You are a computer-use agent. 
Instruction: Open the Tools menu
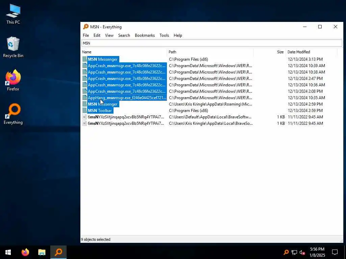[x=164, y=35]
